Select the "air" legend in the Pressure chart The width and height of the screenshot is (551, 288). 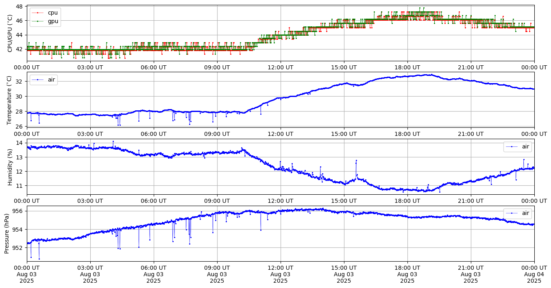(518, 213)
